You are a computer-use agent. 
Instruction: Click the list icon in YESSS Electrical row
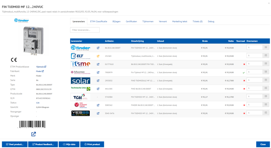coord(266,113)
